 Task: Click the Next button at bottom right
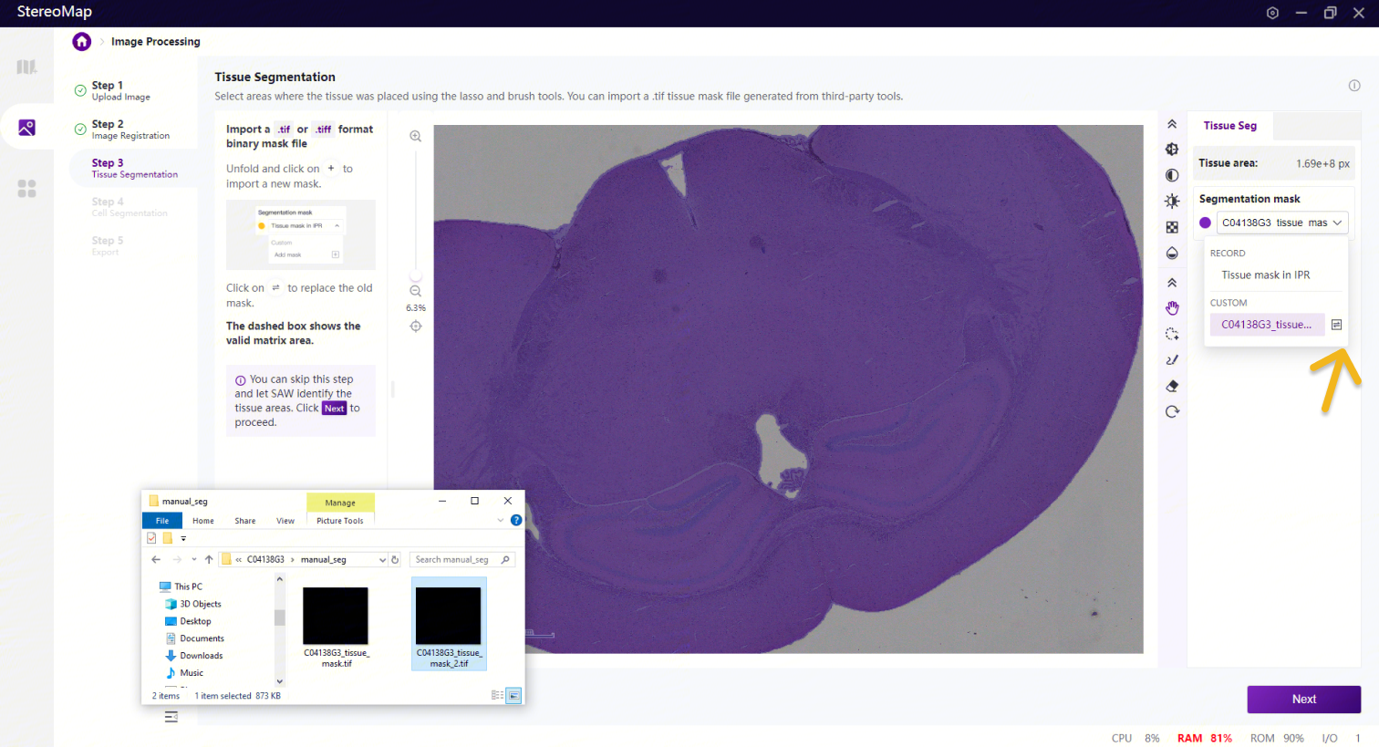tap(1303, 700)
